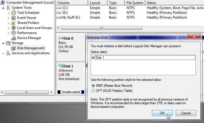Sort by the Layout column header
Image resolution: width=204 pixels, height=123 pixels.
pos(98,3)
